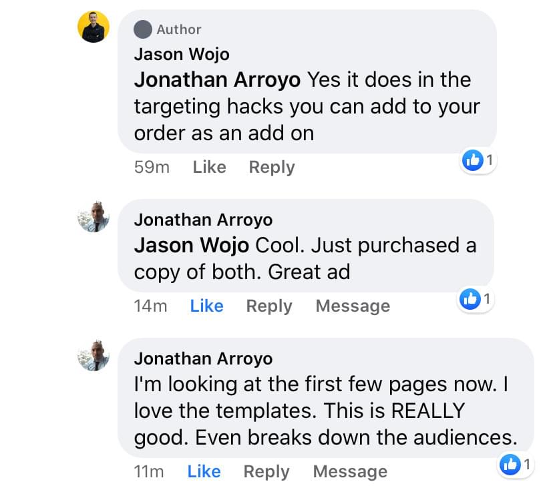The image size is (553, 488).
Task: Click the gray Author badge circle
Action: pyautogui.click(x=143, y=29)
